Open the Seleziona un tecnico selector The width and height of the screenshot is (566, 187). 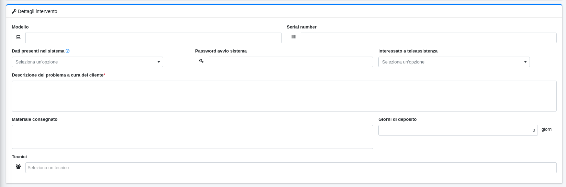[291, 168]
